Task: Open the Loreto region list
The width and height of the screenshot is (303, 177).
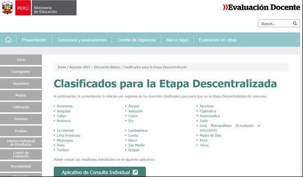Action: click(133, 136)
